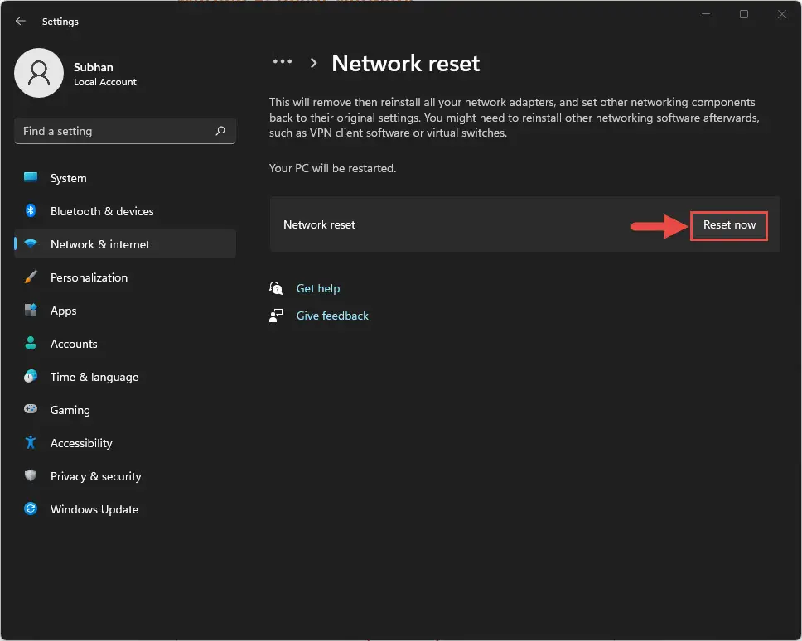Open the Personalization paintbrush icon
The height and width of the screenshot is (641, 802).
[x=31, y=277]
